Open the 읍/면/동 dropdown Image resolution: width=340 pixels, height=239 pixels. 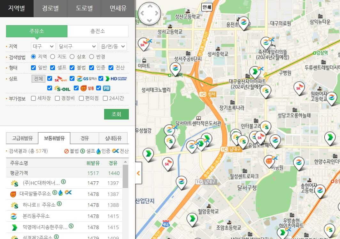click(113, 46)
